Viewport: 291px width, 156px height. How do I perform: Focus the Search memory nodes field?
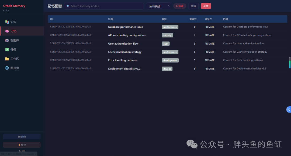pos(104,6)
